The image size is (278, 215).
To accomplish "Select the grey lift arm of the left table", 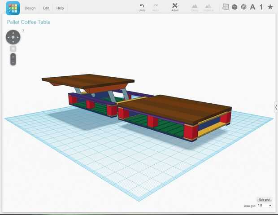I will [112, 97].
